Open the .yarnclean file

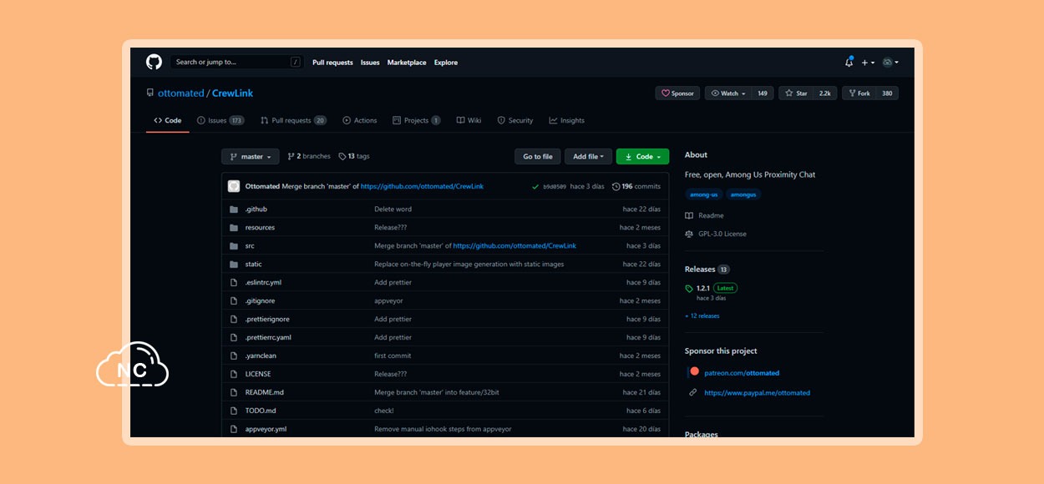261,355
